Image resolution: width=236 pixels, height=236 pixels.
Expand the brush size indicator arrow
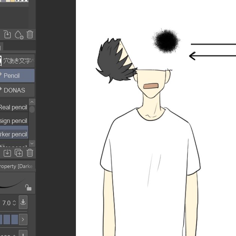pyautogui.click(x=23, y=219)
